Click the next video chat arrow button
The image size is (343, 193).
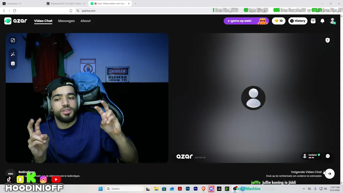click(330, 174)
